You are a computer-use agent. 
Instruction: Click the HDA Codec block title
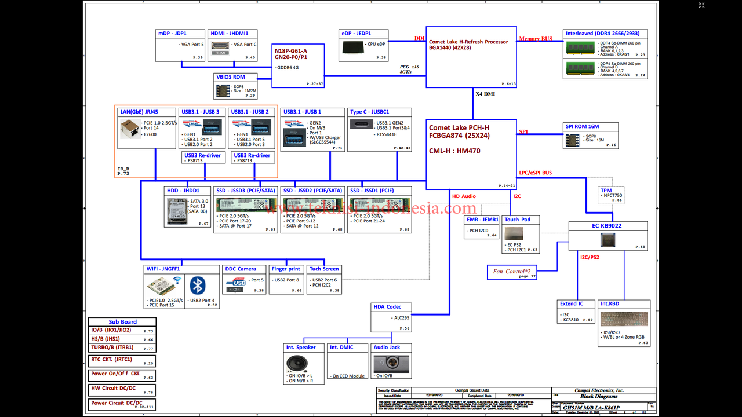[388, 307]
